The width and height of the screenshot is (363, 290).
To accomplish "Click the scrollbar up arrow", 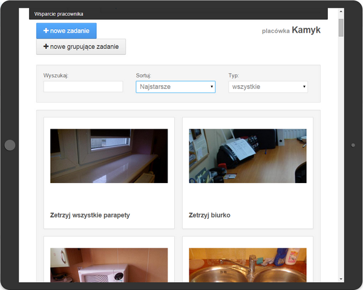I will pos(341,11).
